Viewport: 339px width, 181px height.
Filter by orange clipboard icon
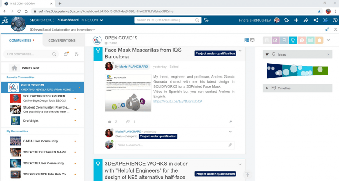(319, 40)
